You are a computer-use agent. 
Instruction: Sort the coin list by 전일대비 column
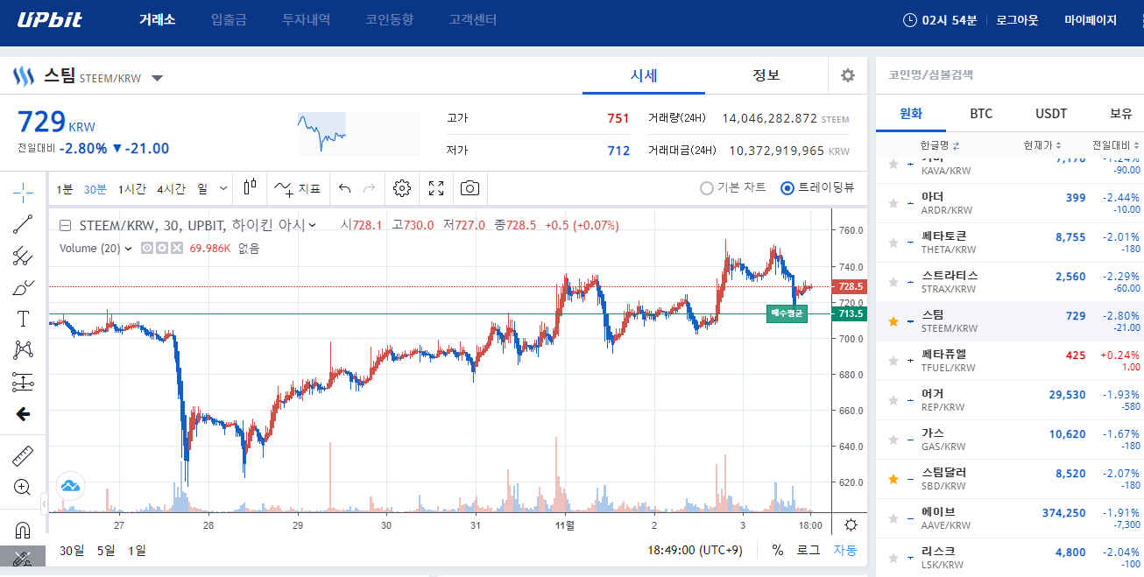click(x=1116, y=145)
